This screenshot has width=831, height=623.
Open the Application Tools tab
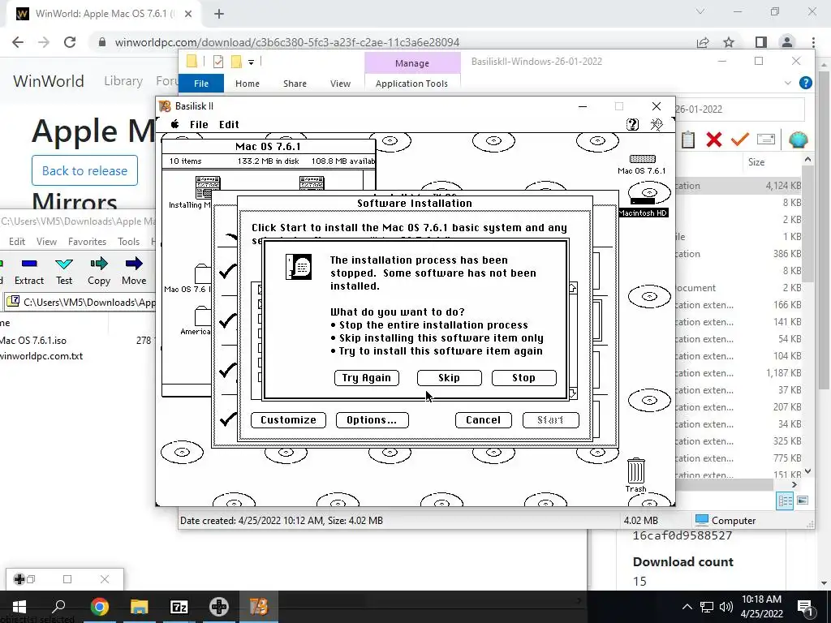pos(411,84)
